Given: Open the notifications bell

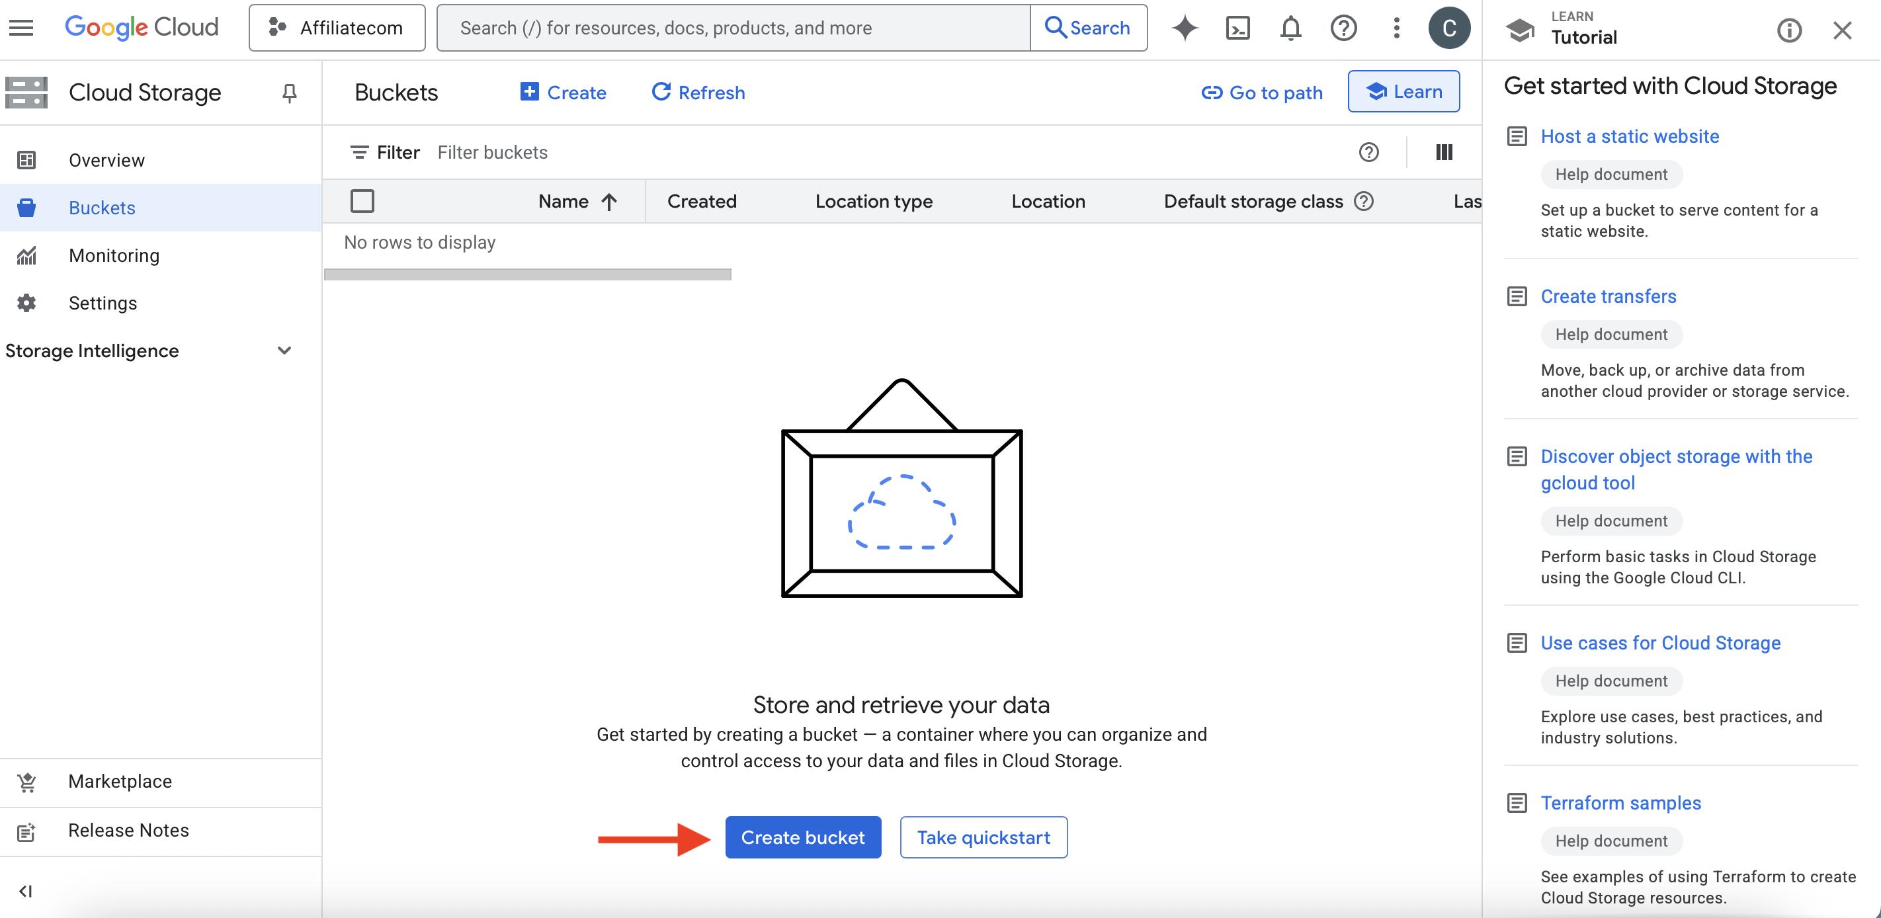Looking at the screenshot, I should 1290,28.
